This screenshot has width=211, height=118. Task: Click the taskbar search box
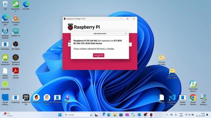point(78,115)
